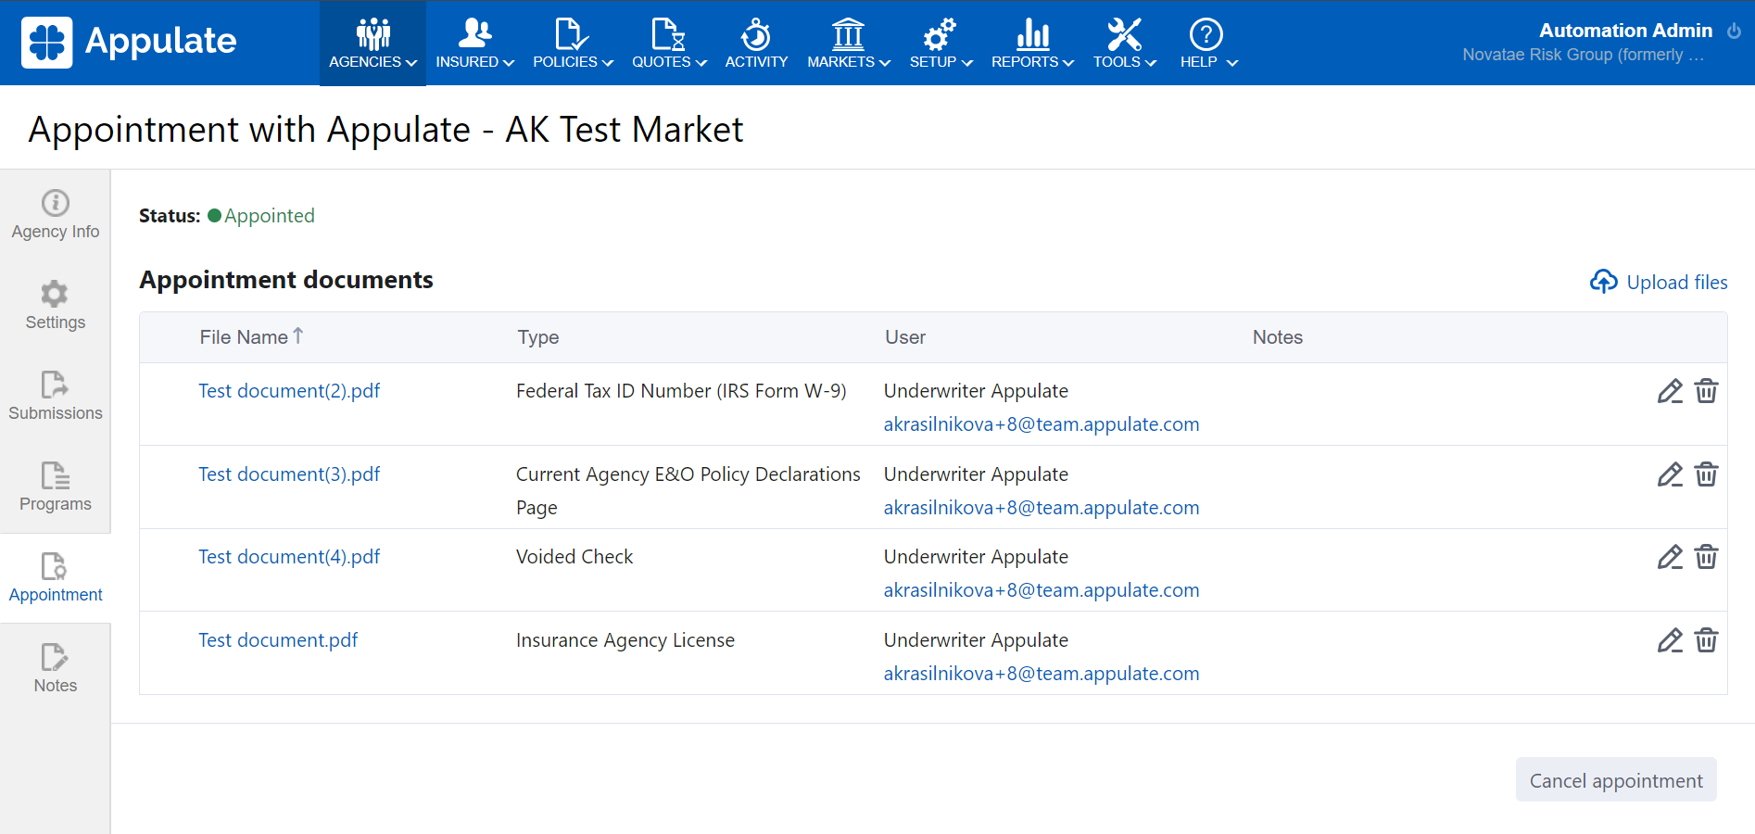This screenshot has height=834, width=1755.
Task: Open the Reports dropdown menu
Action: click(1032, 44)
